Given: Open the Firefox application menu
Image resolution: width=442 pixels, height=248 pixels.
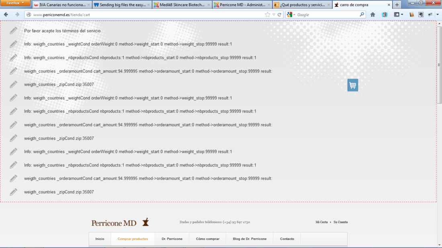Looking at the screenshot, I should click(x=15, y=3).
